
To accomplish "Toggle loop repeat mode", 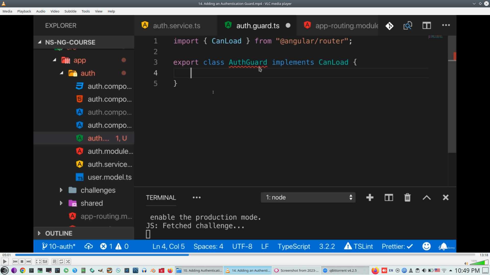I will pos(61,262).
